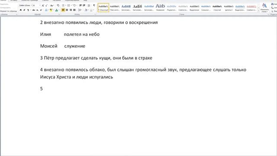277x156 pixels.
Task: Open the Change Case (Aa) button
Action: tap(52, 6)
